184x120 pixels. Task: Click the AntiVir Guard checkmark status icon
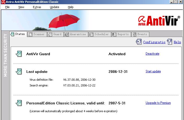click(x=19, y=54)
